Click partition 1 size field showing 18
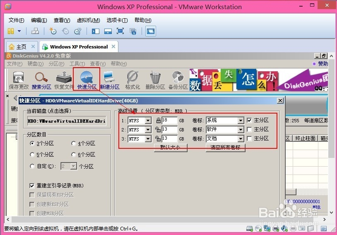The width and height of the screenshot is (337, 235). pyautogui.click(x=170, y=121)
